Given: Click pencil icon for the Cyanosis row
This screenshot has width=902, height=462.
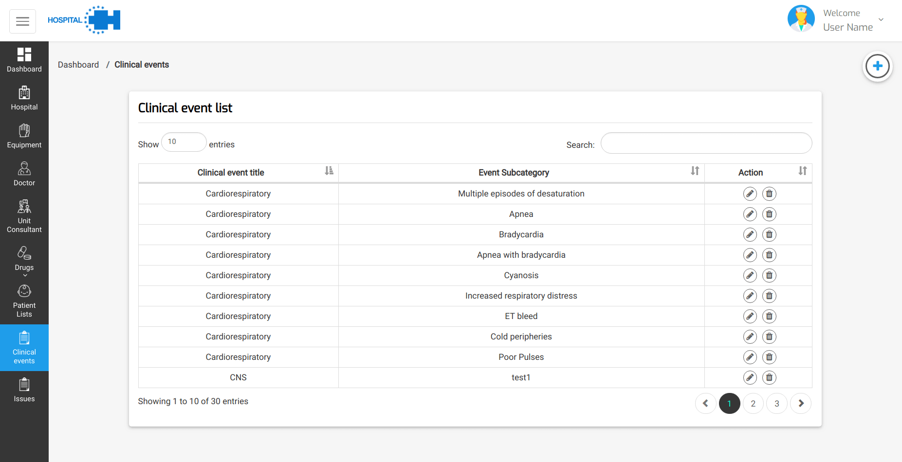Looking at the screenshot, I should click(x=750, y=275).
